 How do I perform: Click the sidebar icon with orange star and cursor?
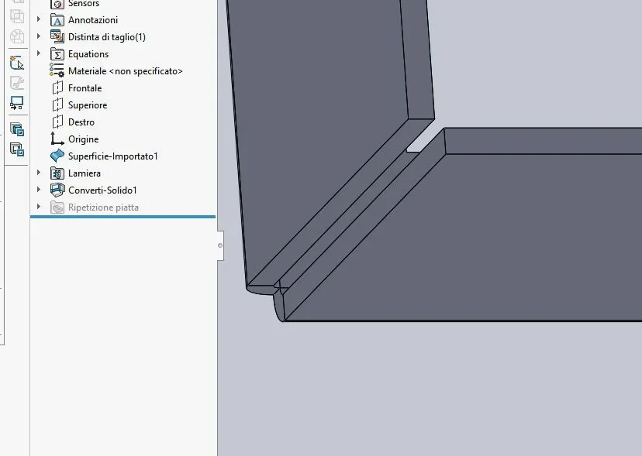point(17,62)
